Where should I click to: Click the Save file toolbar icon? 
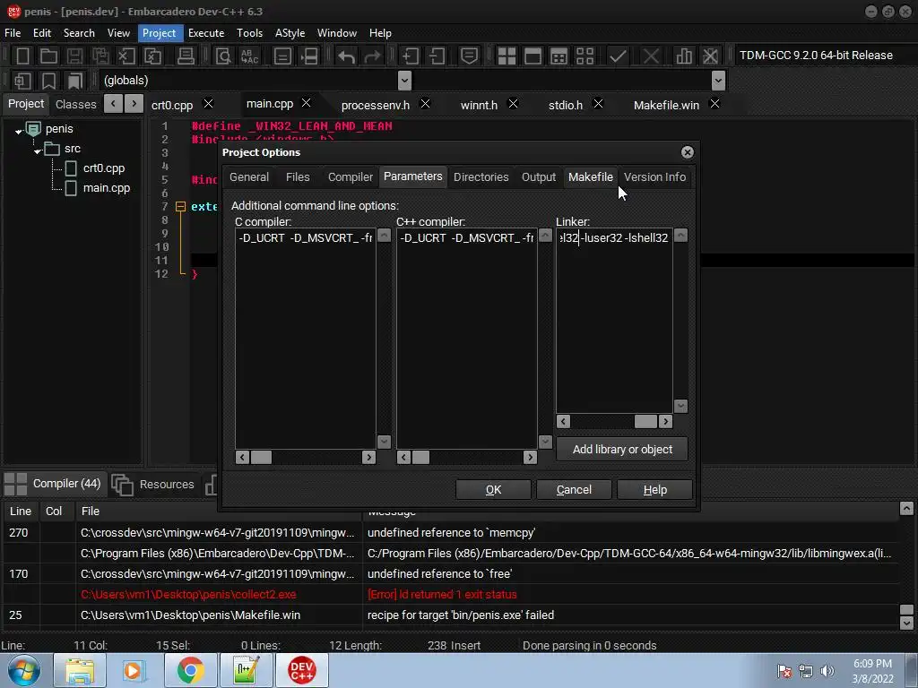click(x=74, y=56)
